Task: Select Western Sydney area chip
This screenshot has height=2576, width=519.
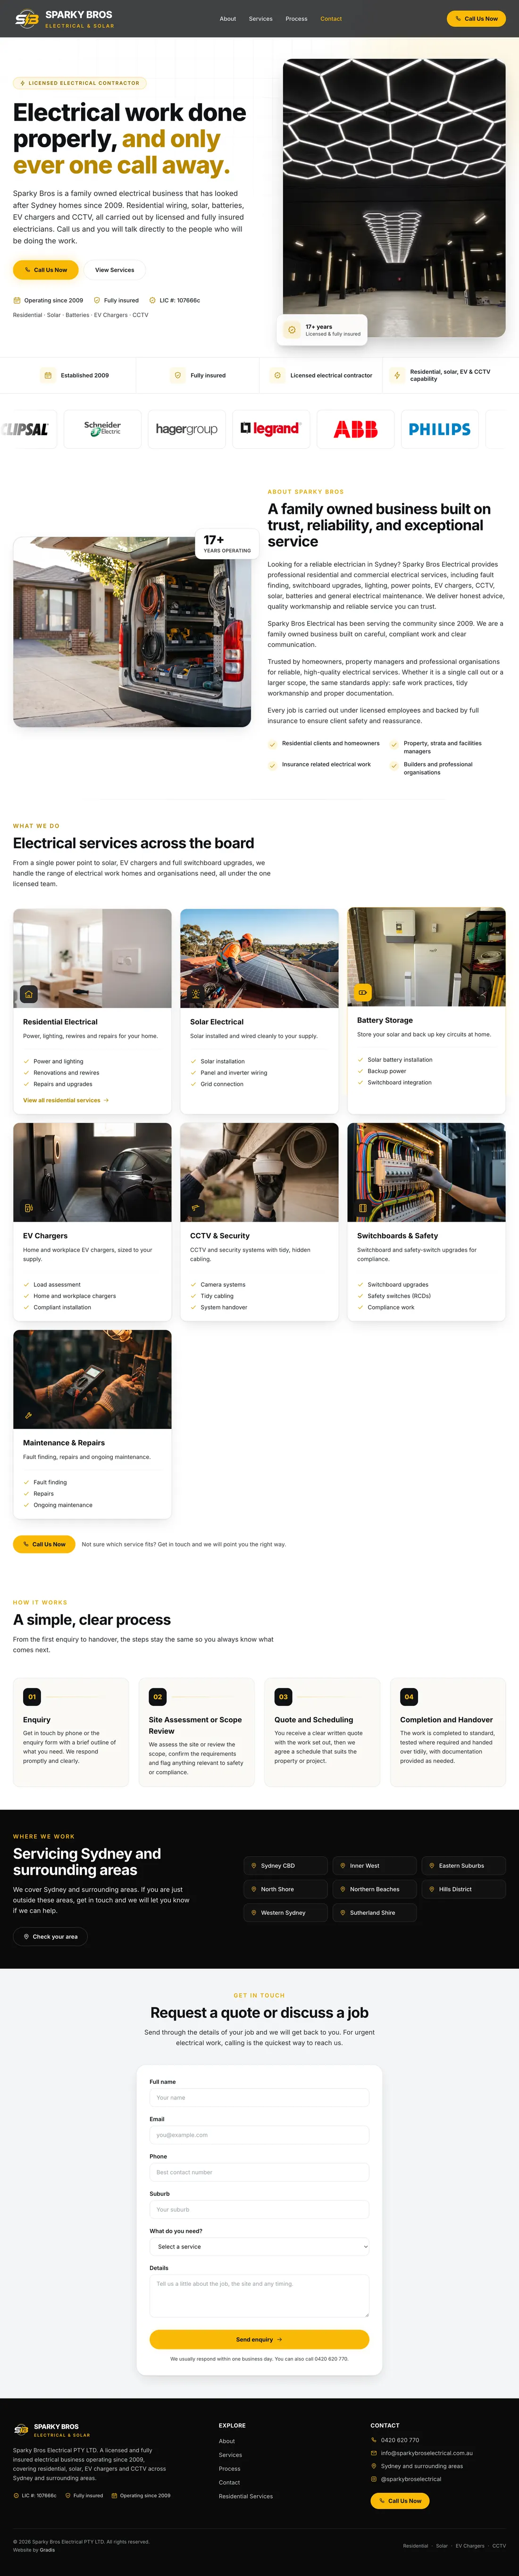Action: coord(286,1913)
